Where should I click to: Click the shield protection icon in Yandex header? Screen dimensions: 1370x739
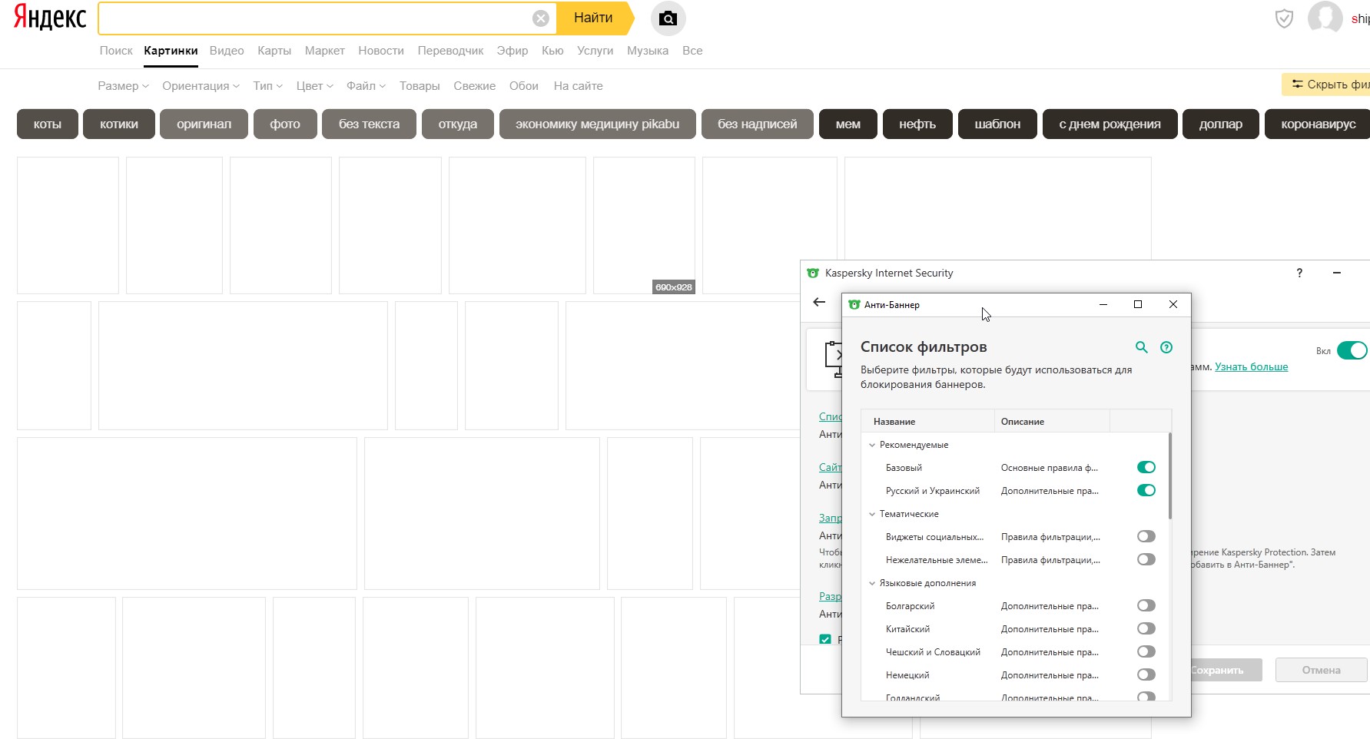pos(1284,18)
